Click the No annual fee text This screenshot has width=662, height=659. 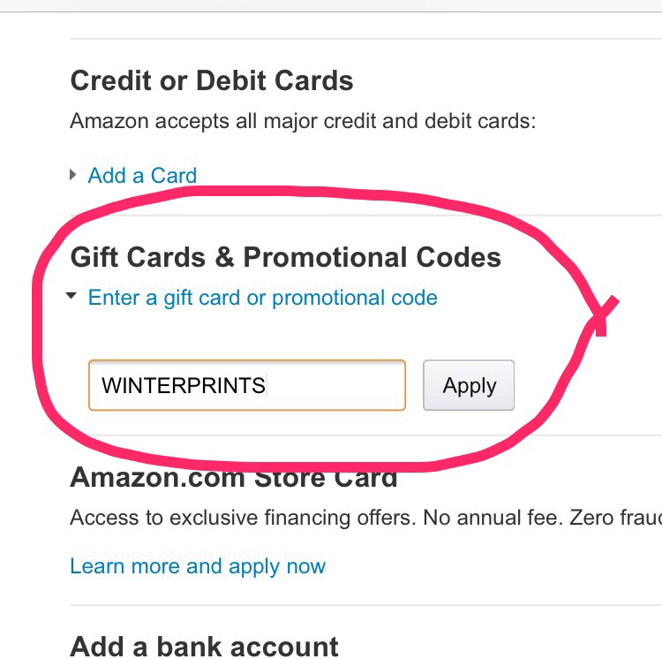(491, 518)
